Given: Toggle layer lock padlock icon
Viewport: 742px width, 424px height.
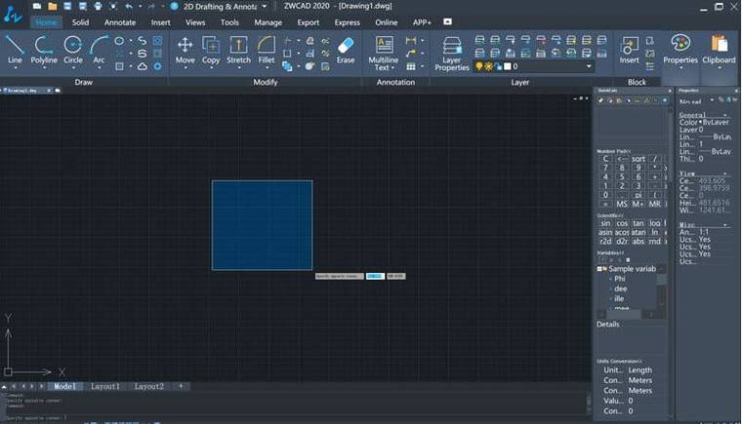Looking at the screenshot, I should tap(498, 66).
